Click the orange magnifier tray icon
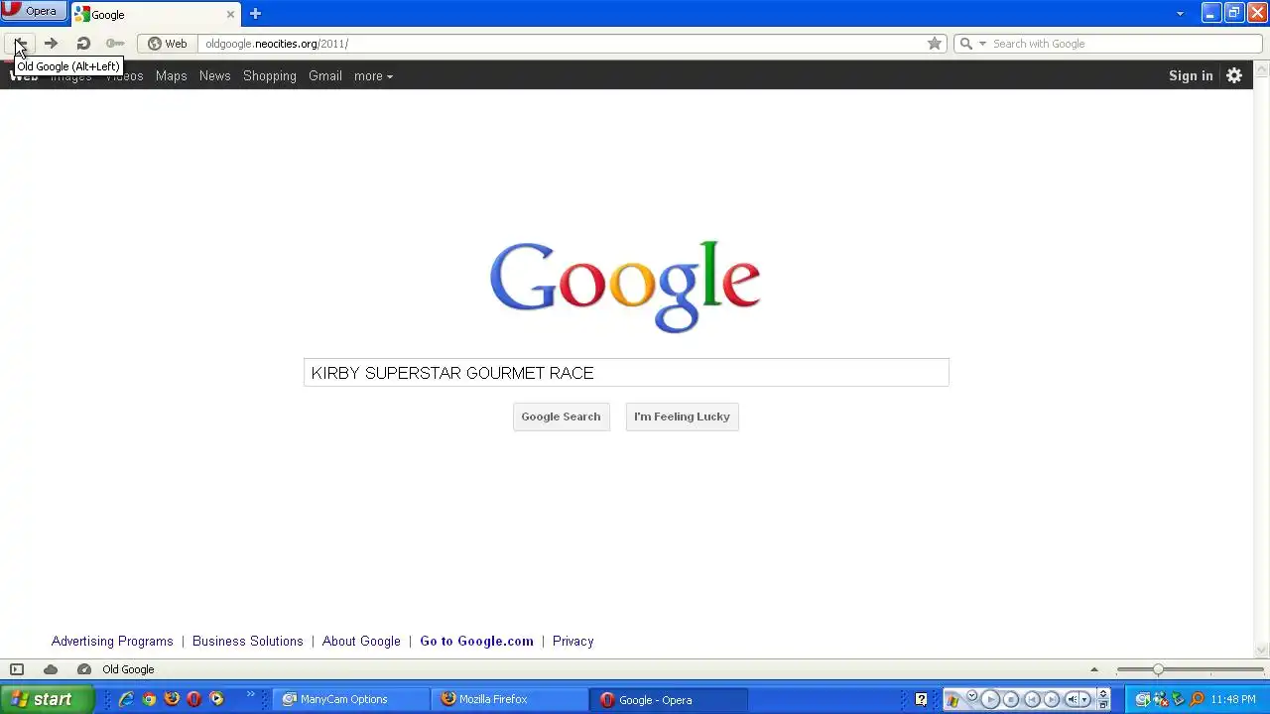Viewport: 1270px width, 714px height. pos(1197,699)
